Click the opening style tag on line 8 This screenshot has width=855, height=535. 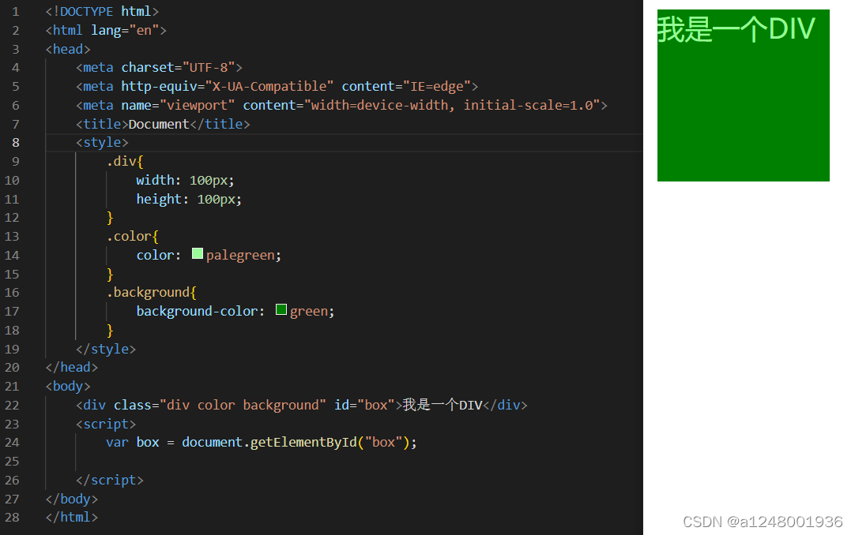point(102,142)
